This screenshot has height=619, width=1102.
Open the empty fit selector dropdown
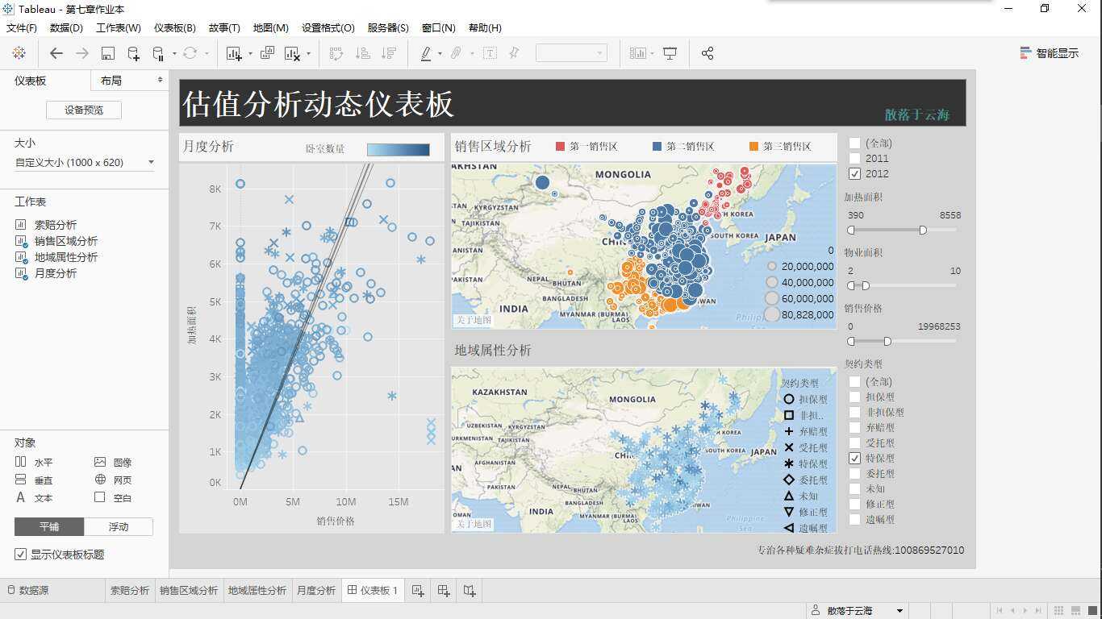[571, 53]
